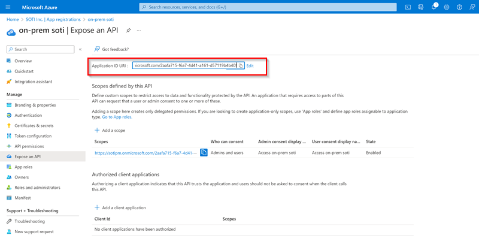This screenshot has height=250, width=479.
Task: Click the top bar feedback icon
Action: (472, 7)
